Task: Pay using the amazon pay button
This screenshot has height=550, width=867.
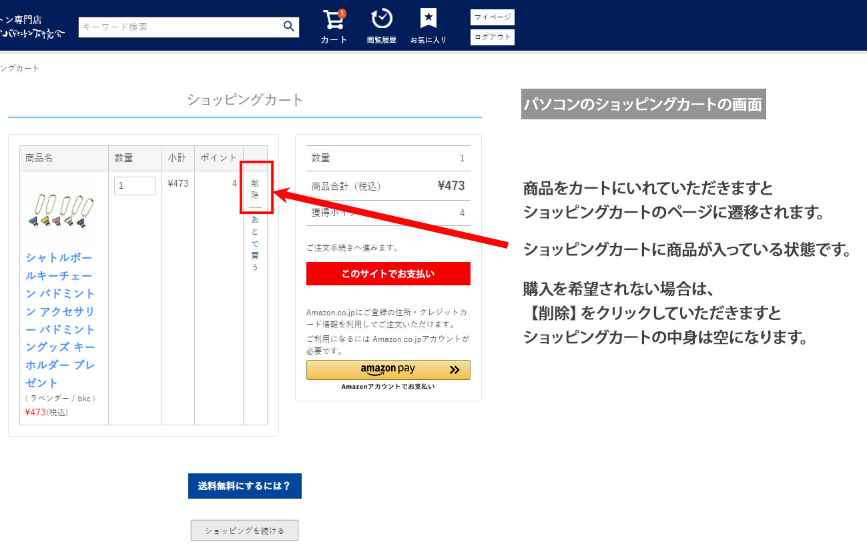Action: [388, 370]
